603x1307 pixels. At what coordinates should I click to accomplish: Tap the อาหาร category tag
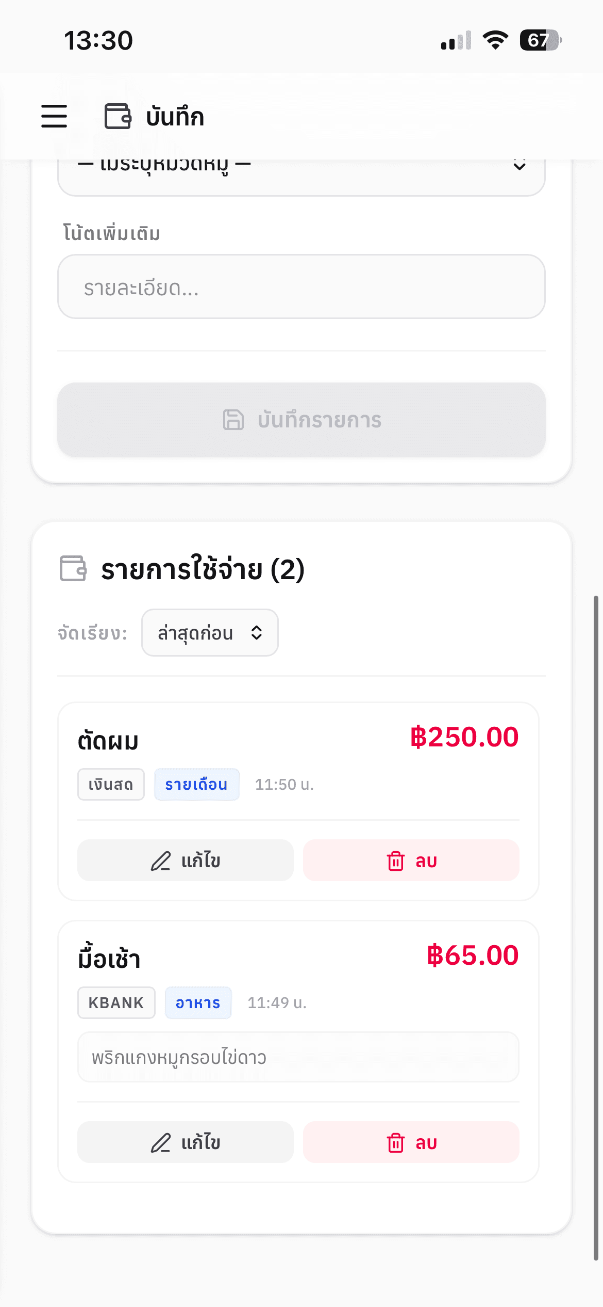coord(198,1003)
